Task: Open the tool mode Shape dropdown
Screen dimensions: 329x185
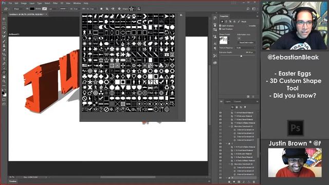Action: pos(19,9)
